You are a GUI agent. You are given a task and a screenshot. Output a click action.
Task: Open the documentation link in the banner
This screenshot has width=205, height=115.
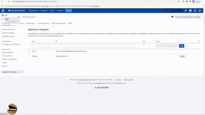coord(94,6)
